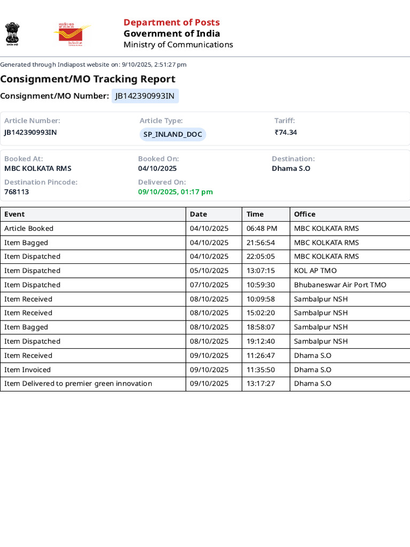Click the time 19:12:40 cell
Image resolution: width=410 pixels, height=547 pixels.
click(266, 341)
